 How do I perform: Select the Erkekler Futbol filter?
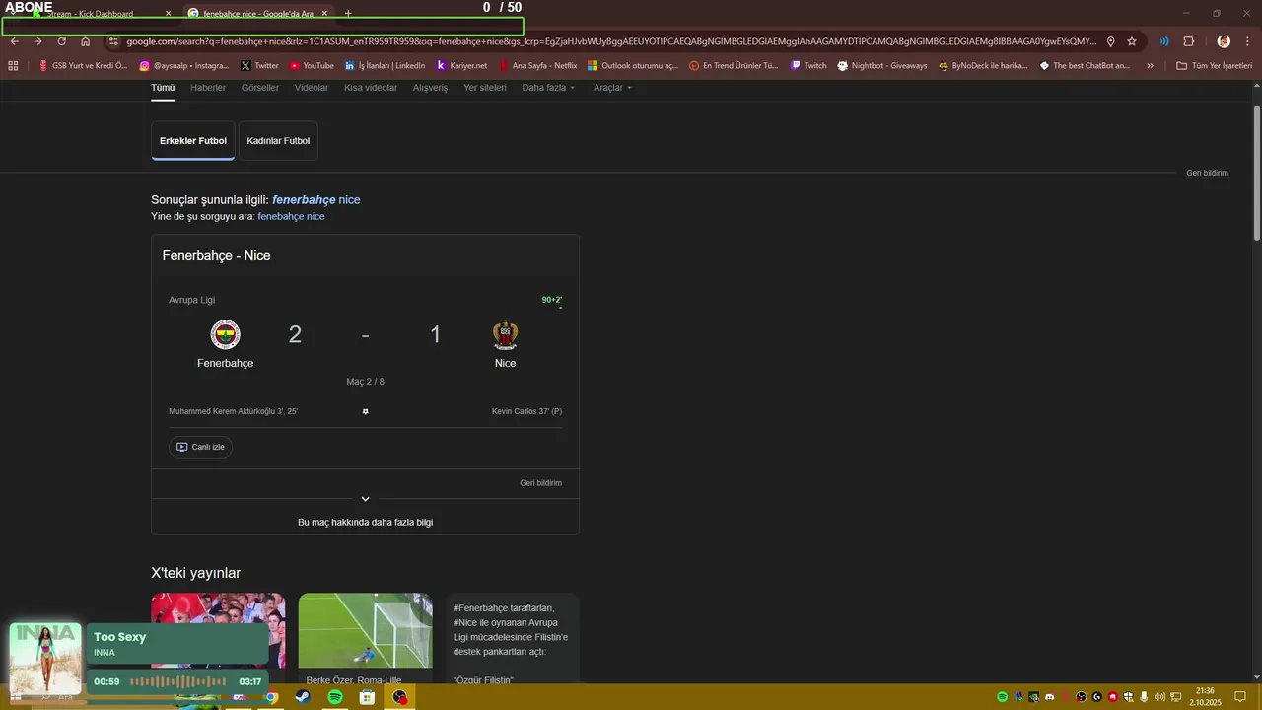click(x=193, y=141)
